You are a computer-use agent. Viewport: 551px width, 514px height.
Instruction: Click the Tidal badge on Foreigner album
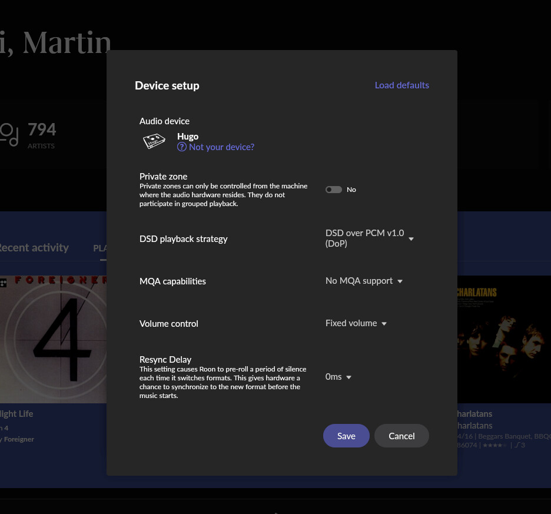pos(3,283)
